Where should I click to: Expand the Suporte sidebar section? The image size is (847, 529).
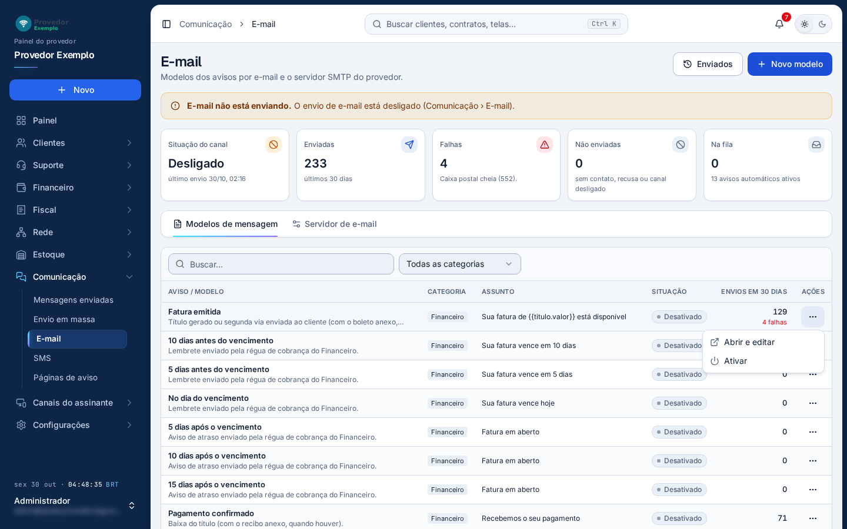pos(75,165)
